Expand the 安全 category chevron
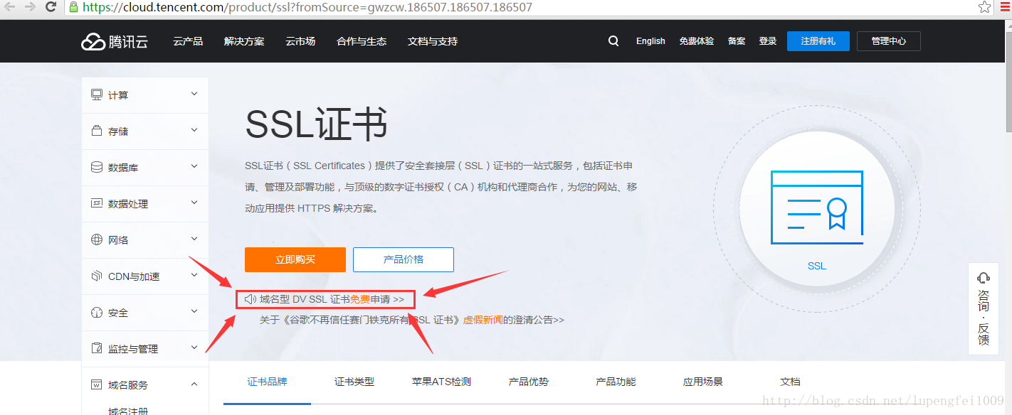Screen dimensions: 1012x415 point(194,311)
